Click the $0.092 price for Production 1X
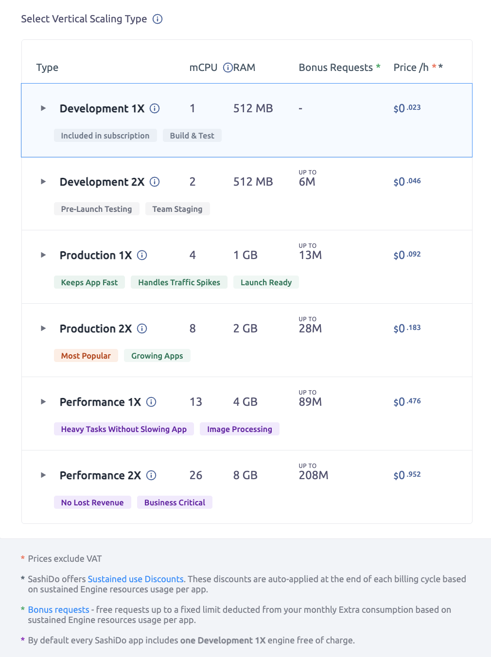Image resolution: width=491 pixels, height=657 pixels. pyautogui.click(x=407, y=255)
